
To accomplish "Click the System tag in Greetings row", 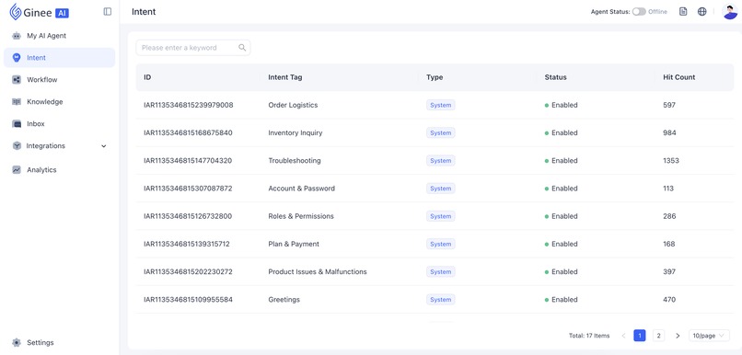I will (x=441, y=300).
